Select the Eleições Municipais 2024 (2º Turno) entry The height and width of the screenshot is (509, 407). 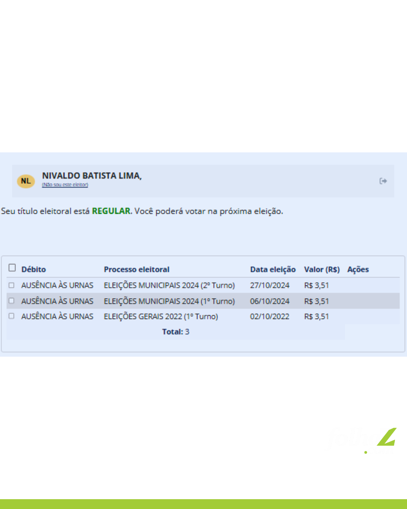click(169, 285)
